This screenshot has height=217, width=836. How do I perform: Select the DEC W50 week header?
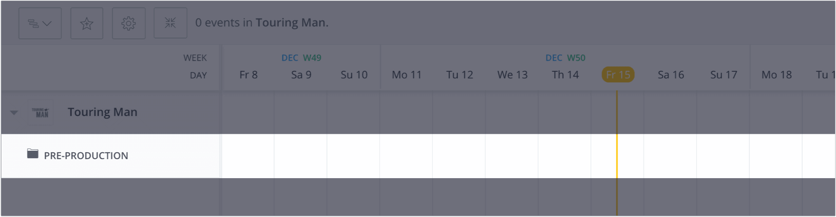pyautogui.click(x=565, y=58)
